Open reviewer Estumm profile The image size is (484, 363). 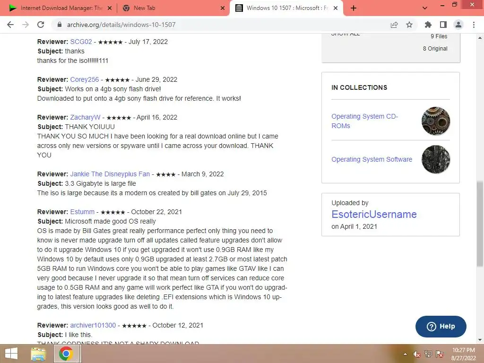(x=82, y=212)
